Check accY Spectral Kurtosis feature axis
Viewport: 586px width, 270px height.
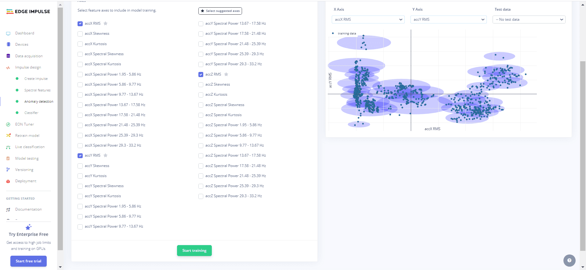pos(80,196)
